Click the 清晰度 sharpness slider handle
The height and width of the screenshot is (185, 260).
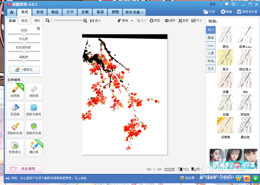pyautogui.click(x=24, y=61)
